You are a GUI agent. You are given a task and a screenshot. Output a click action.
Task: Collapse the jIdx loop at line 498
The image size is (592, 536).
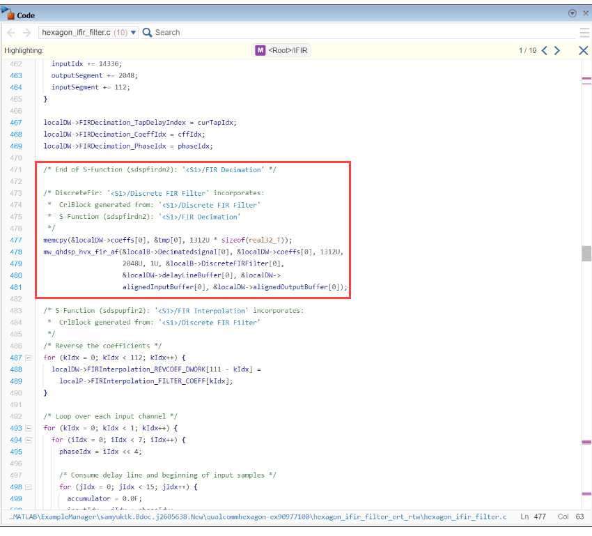tap(29, 487)
